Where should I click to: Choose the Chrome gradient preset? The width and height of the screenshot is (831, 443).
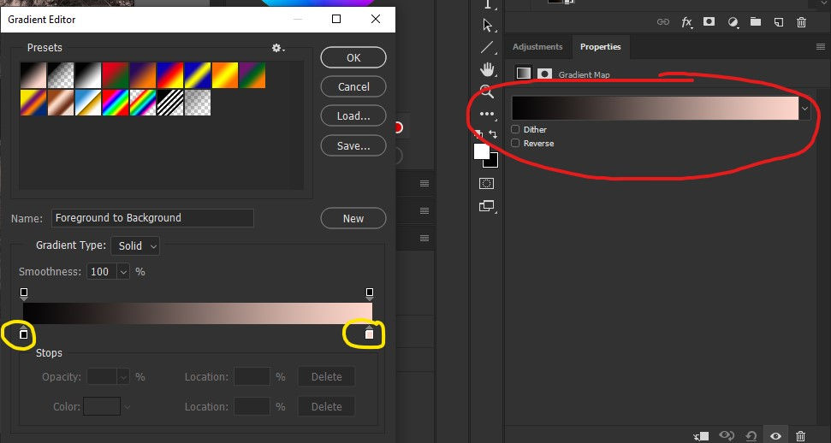88,103
